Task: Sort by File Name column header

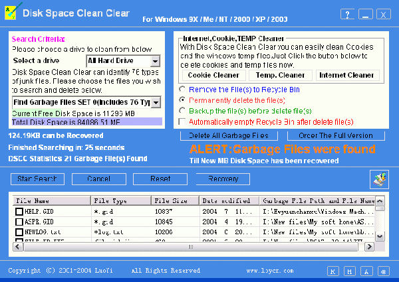Action: tap(52, 201)
